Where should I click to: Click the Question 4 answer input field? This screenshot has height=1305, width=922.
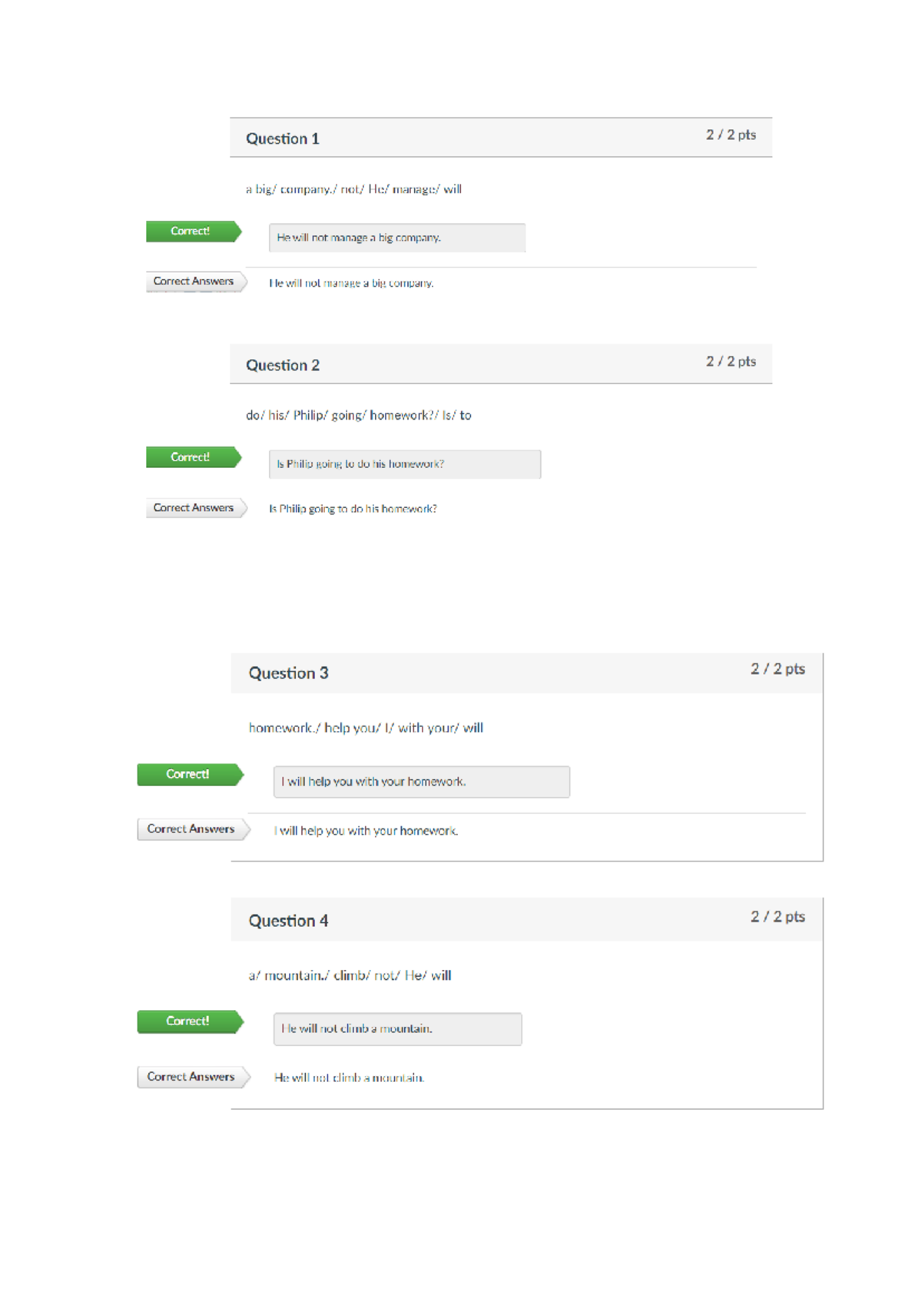(397, 1029)
